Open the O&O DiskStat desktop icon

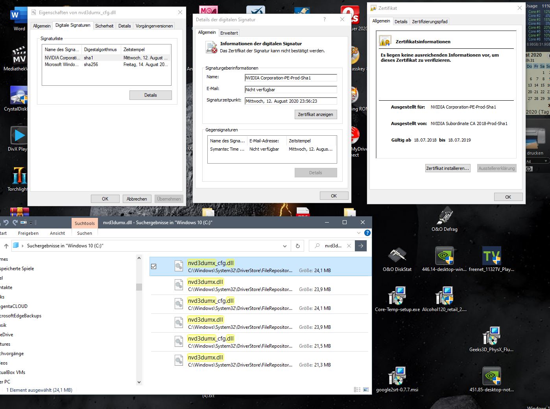pyautogui.click(x=397, y=260)
